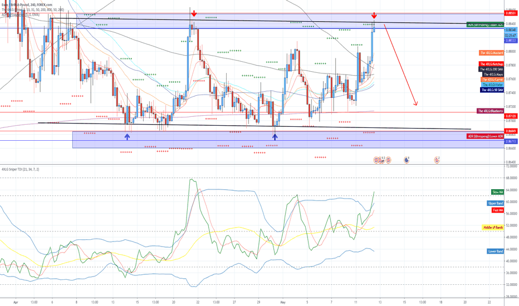This screenshot has height=306, width=519.
Task: Click the Middle of Bands label
Action: 493,227
